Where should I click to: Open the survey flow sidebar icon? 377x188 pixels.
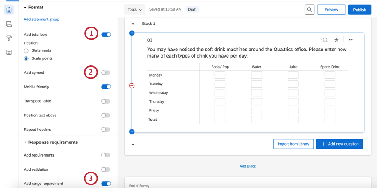[9, 24]
